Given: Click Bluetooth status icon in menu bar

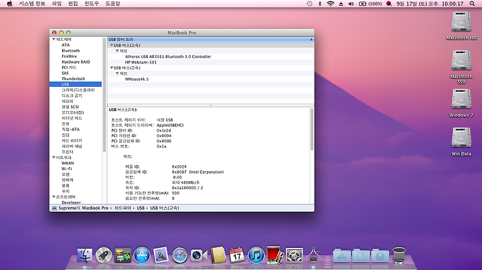Looking at the screenshot, I should pyautogui.click(x=320, y=4).
